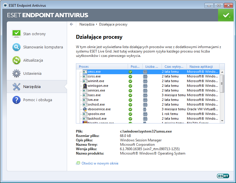Click Otwórz w nowym oknie link
The width and height of the screenshot is (236, 183).
point(100,163)
